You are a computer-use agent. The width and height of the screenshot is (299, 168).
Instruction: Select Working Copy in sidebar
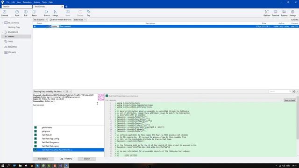(14, 27)
